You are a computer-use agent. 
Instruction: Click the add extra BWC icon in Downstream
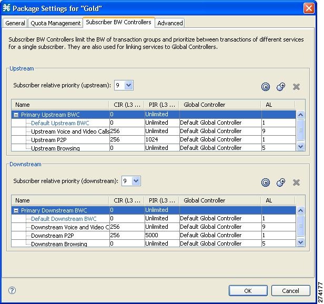coord(281,183)
